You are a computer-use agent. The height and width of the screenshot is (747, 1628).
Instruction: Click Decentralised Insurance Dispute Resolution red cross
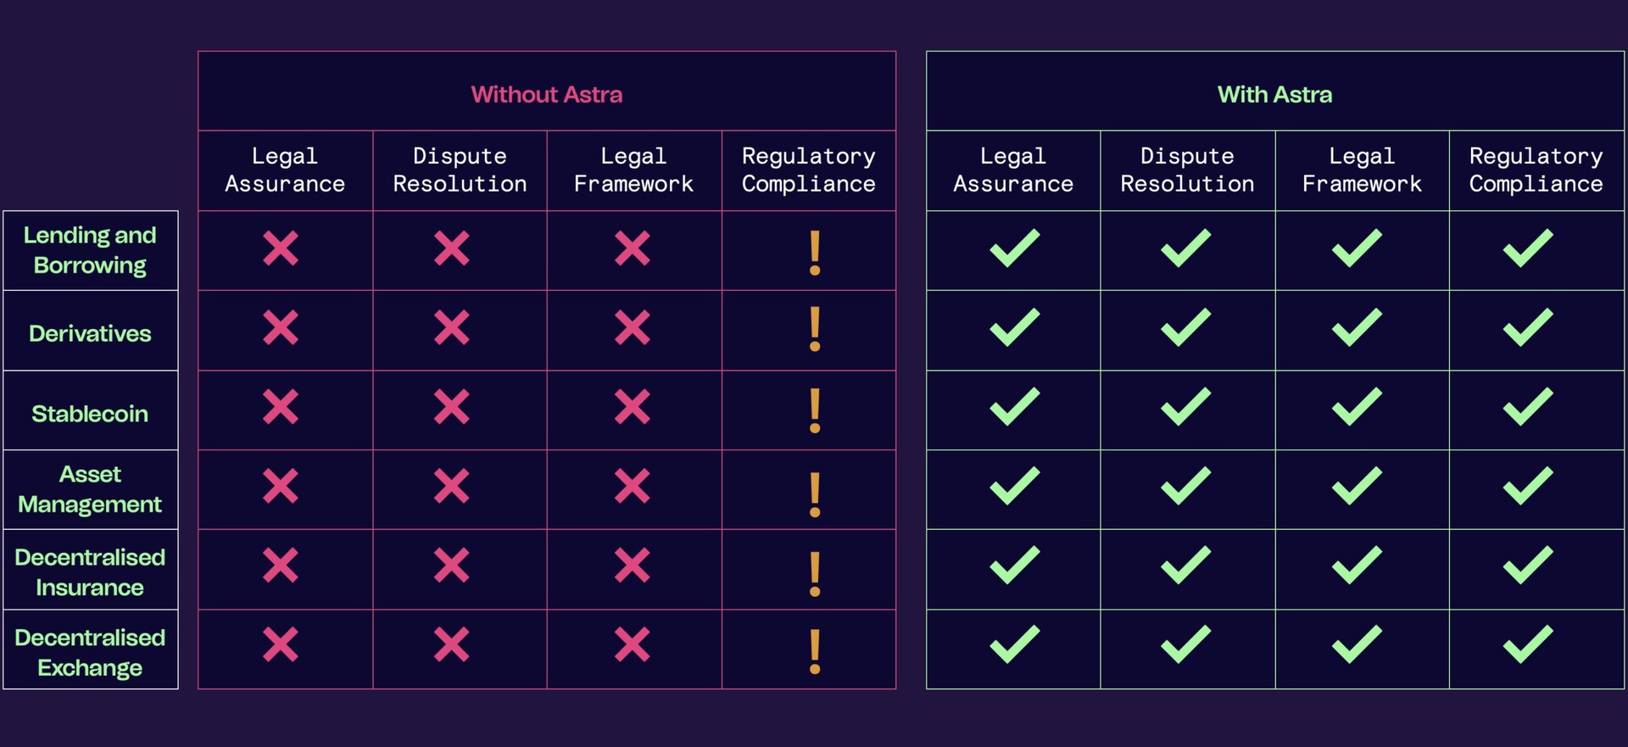tap(452, 566)
